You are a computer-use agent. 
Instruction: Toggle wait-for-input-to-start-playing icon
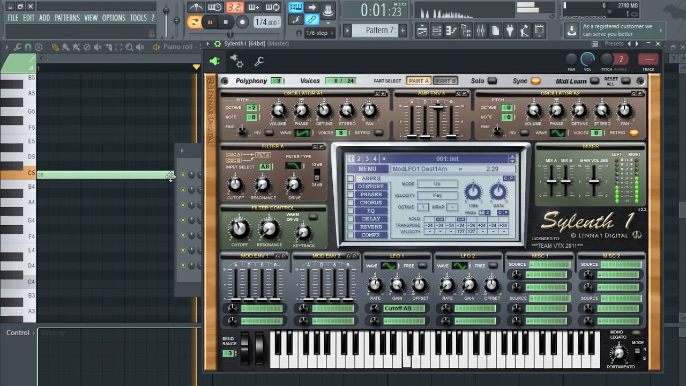[215, 8]
